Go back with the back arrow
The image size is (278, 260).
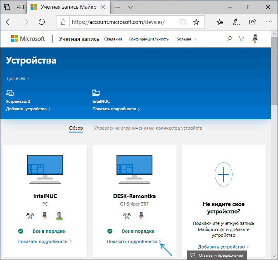pyautogui.click(x=9, y=22)
